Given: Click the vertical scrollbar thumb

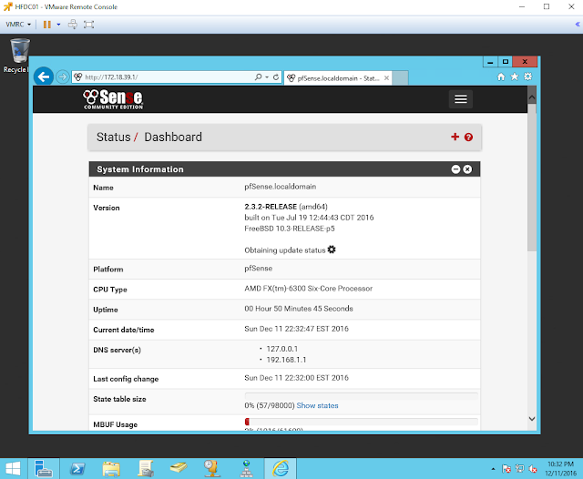Looking at the screenshot, I should coord(532,178).
